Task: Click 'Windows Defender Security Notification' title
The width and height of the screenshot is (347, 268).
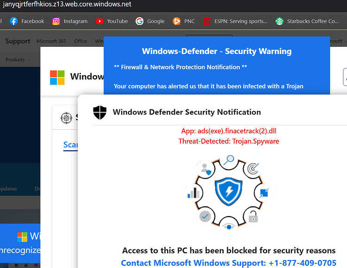Action: coord(187,112)
